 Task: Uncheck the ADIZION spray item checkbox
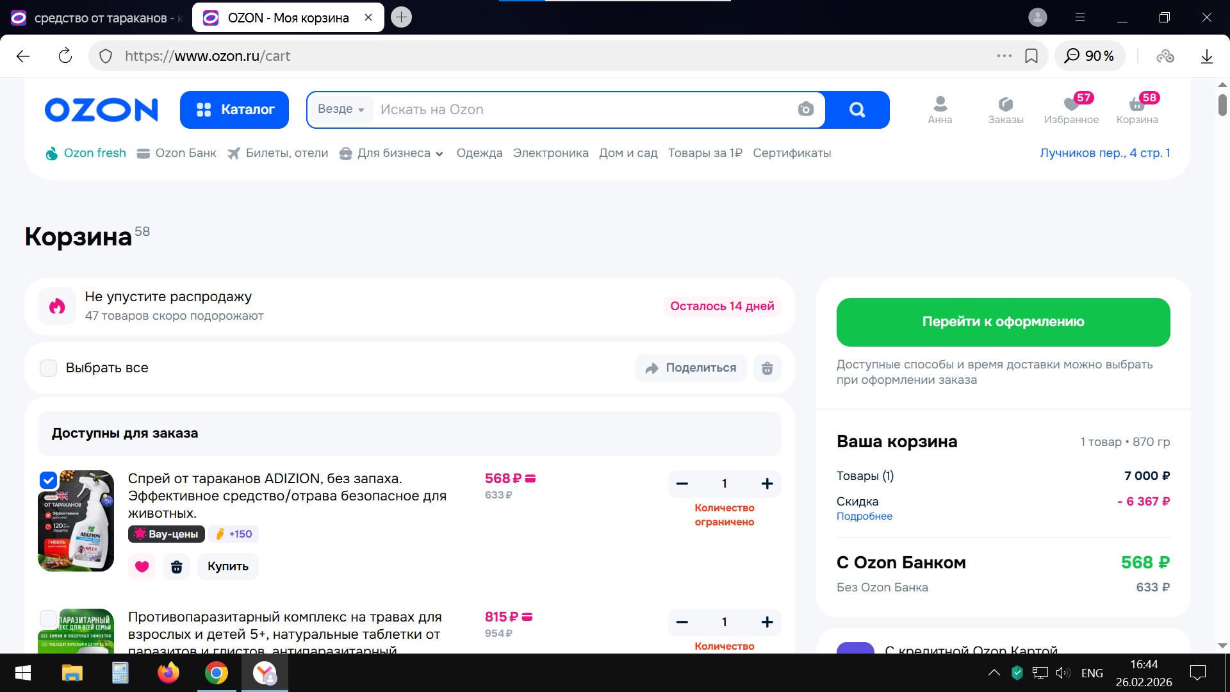[49, 479]
